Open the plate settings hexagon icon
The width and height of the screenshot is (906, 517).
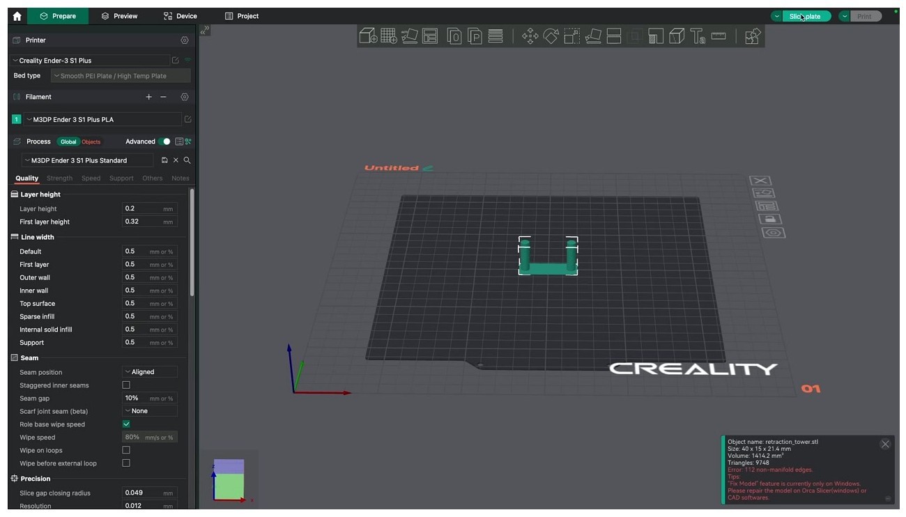coord(774,233)
